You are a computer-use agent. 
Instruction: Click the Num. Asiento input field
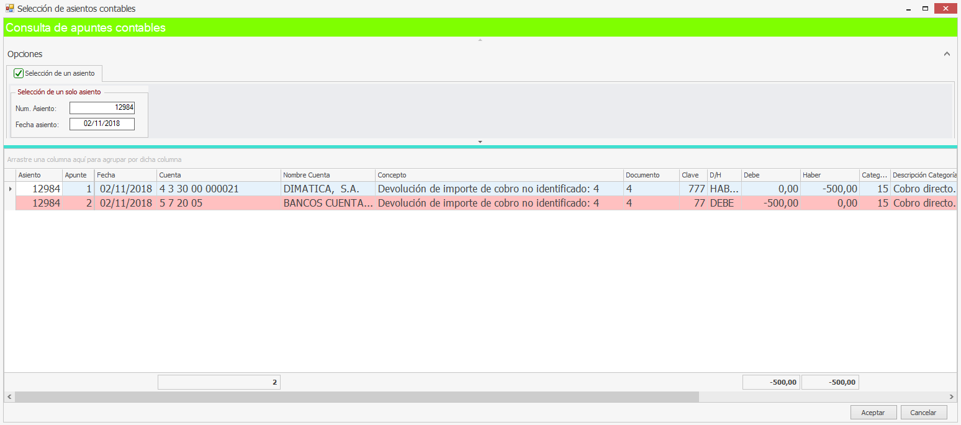coord(102,108)
